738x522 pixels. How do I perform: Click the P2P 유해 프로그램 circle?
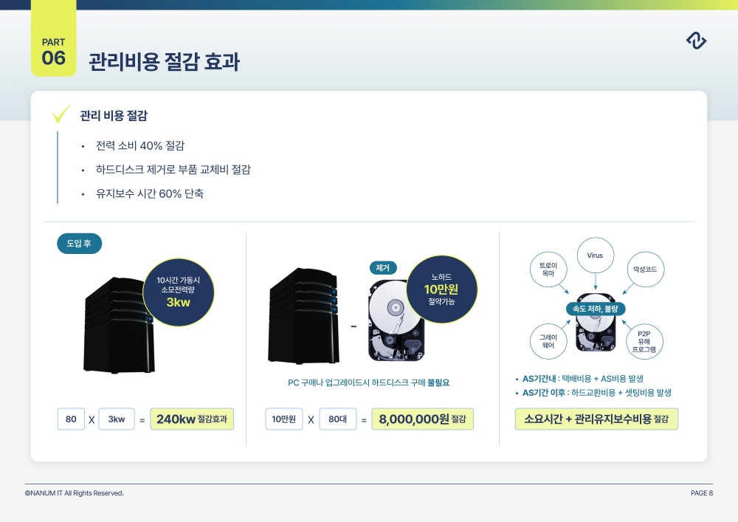[644, 342]
